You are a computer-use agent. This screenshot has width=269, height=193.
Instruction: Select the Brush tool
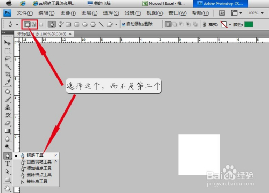8,99
